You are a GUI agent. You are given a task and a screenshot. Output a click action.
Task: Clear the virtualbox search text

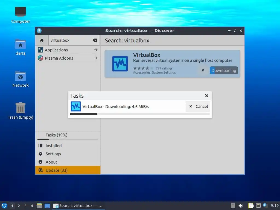click(95, 40)
